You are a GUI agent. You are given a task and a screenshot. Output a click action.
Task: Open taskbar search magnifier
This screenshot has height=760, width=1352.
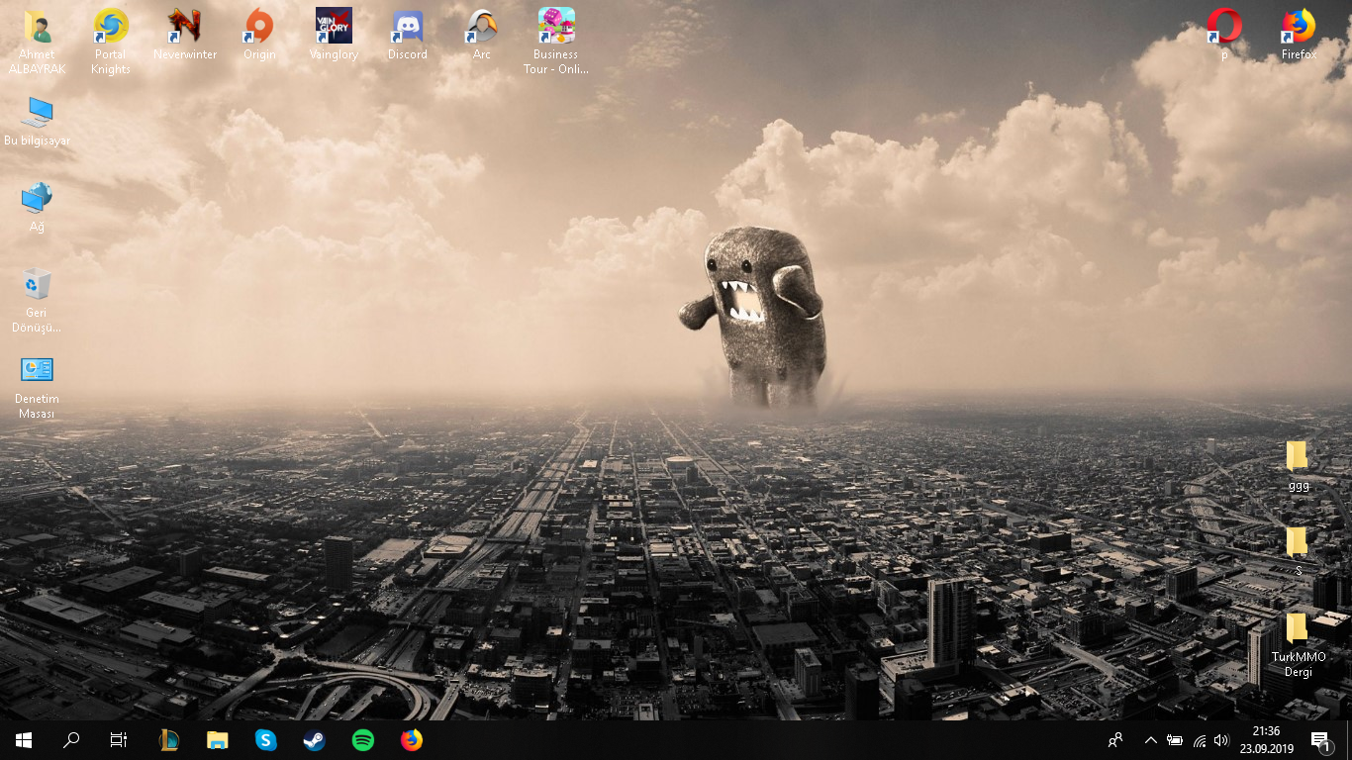(x=71, y=740)
